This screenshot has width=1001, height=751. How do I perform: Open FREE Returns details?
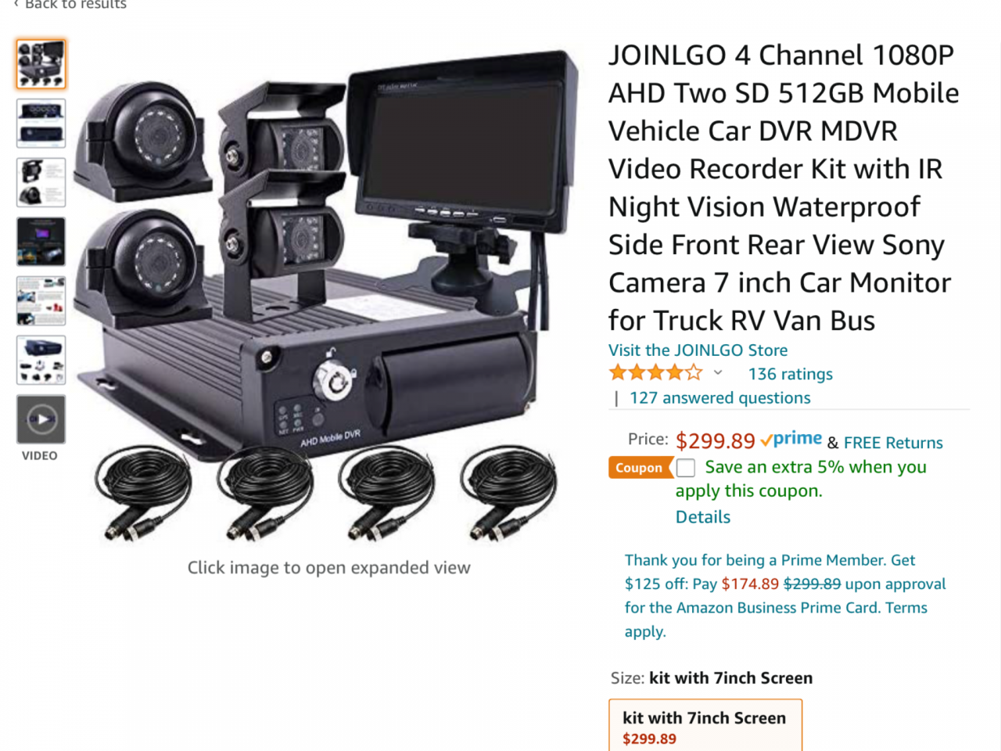pyautogui.click(x=893, y=443)
